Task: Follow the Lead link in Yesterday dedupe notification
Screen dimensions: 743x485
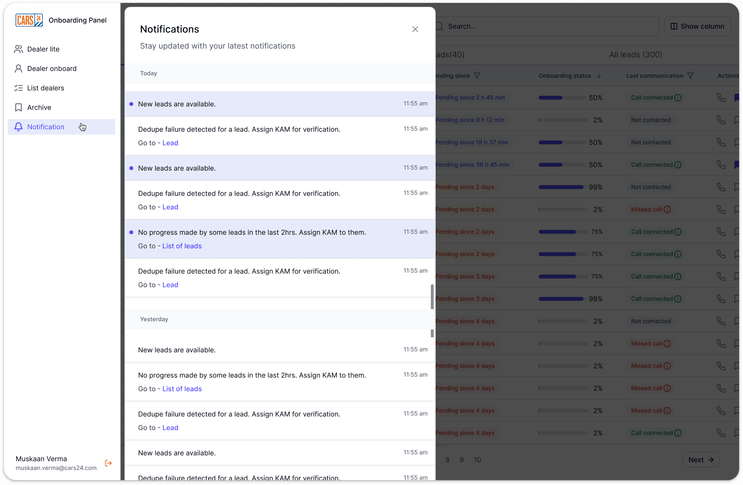Action: coord(170,428)
